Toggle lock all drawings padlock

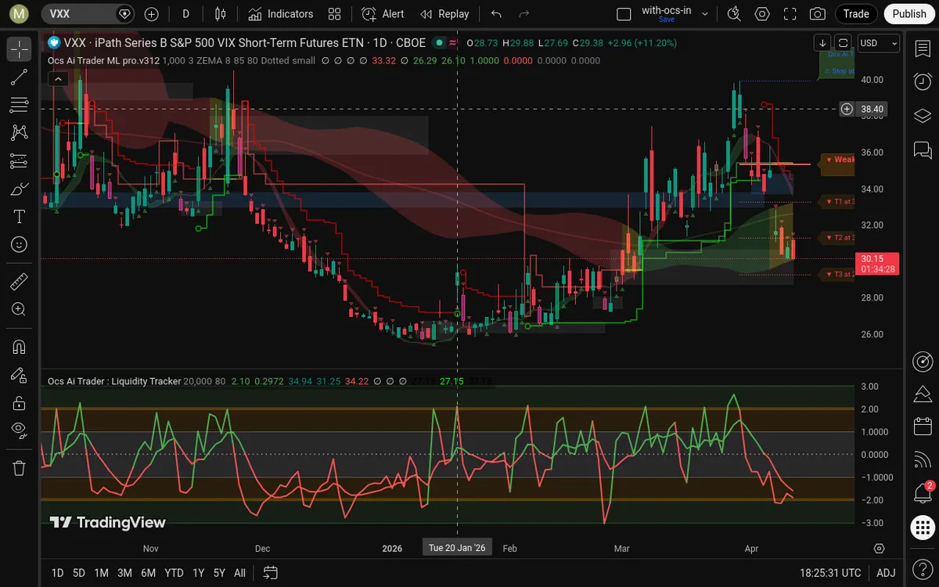[x=20, y=403]
